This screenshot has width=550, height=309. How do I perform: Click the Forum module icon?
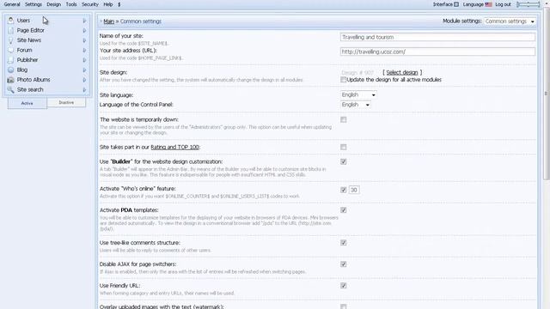(x=11, y=50)
